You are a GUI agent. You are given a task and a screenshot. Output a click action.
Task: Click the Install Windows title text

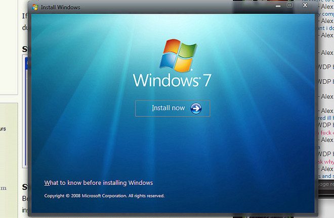coord(61,7)
